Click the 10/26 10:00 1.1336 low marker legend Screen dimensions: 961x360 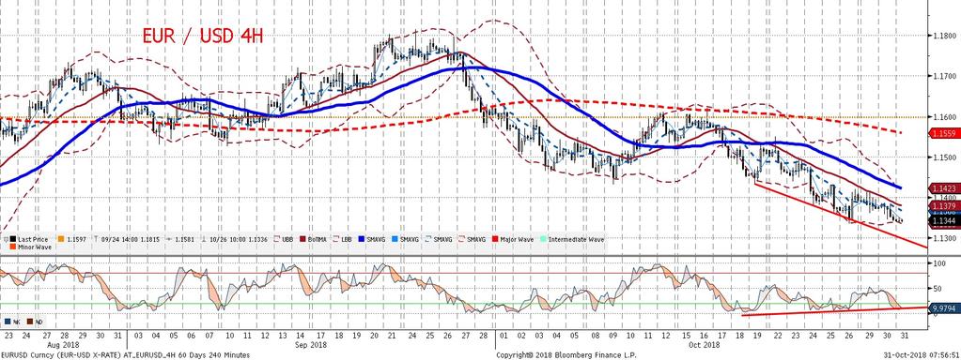(235, 240)
